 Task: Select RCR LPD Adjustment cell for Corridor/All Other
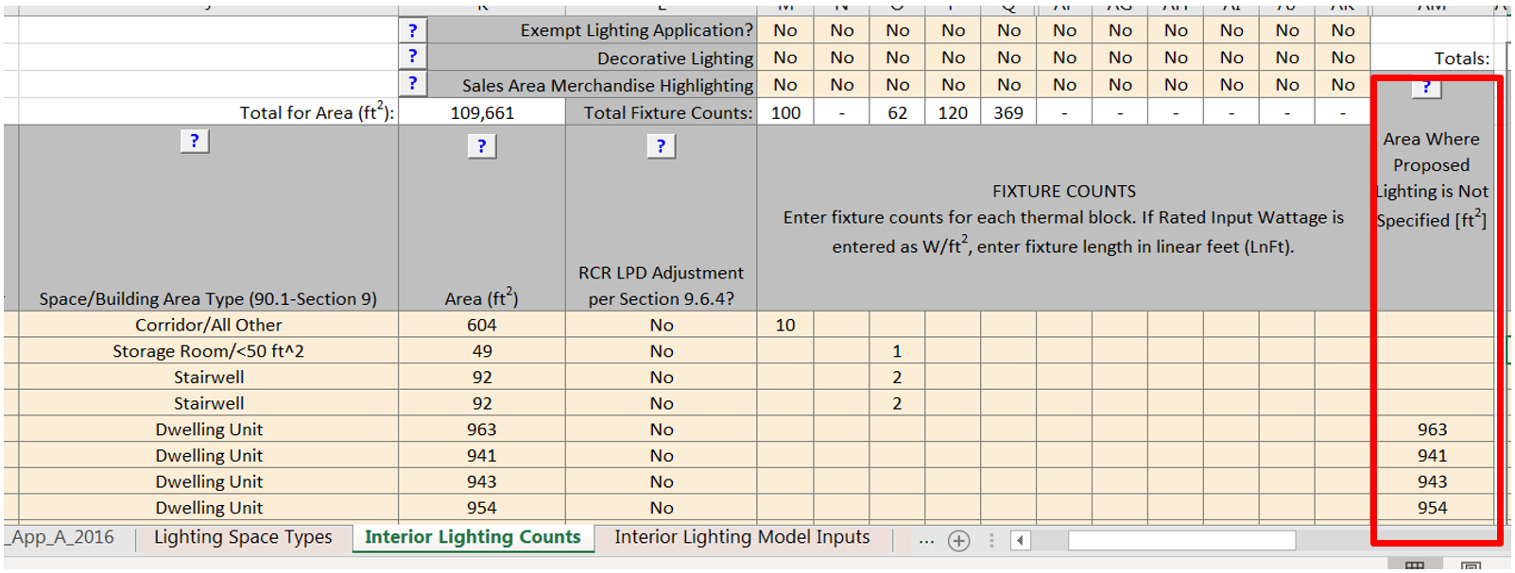pos(661,325)
